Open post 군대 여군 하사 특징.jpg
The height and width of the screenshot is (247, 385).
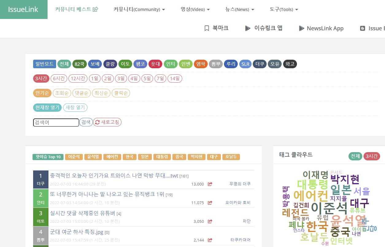[x=77, y=232]
